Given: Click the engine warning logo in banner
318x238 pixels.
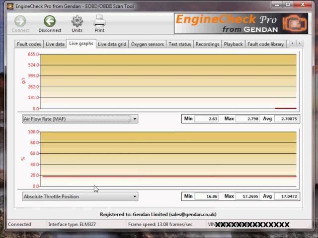Looking at the screenshot, I should [x=295, y=23].
